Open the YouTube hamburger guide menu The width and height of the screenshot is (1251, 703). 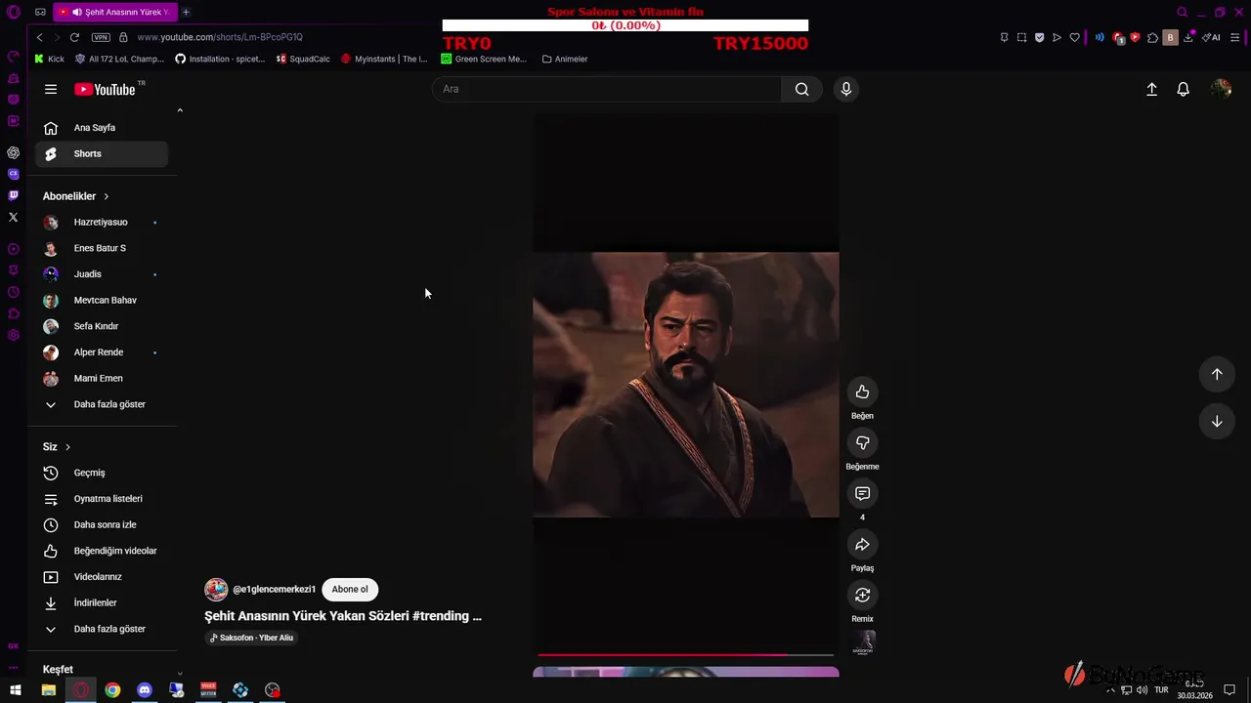(50, 89)
